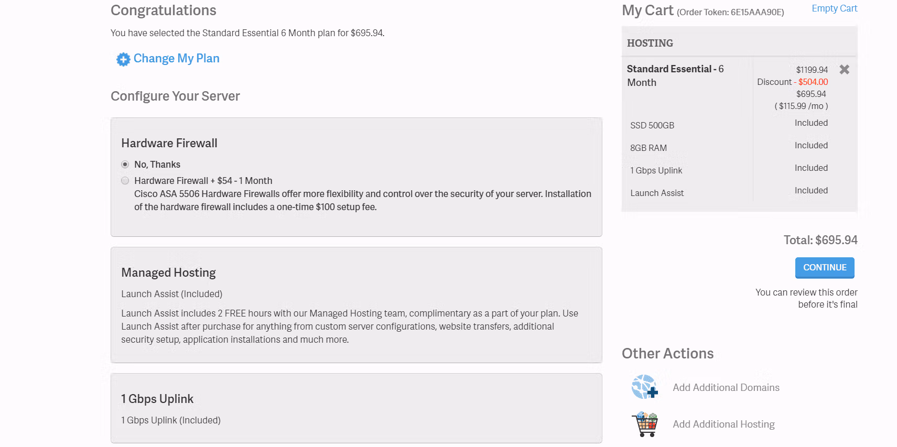Click the red $504.00 discount amount

click(813, 82)
